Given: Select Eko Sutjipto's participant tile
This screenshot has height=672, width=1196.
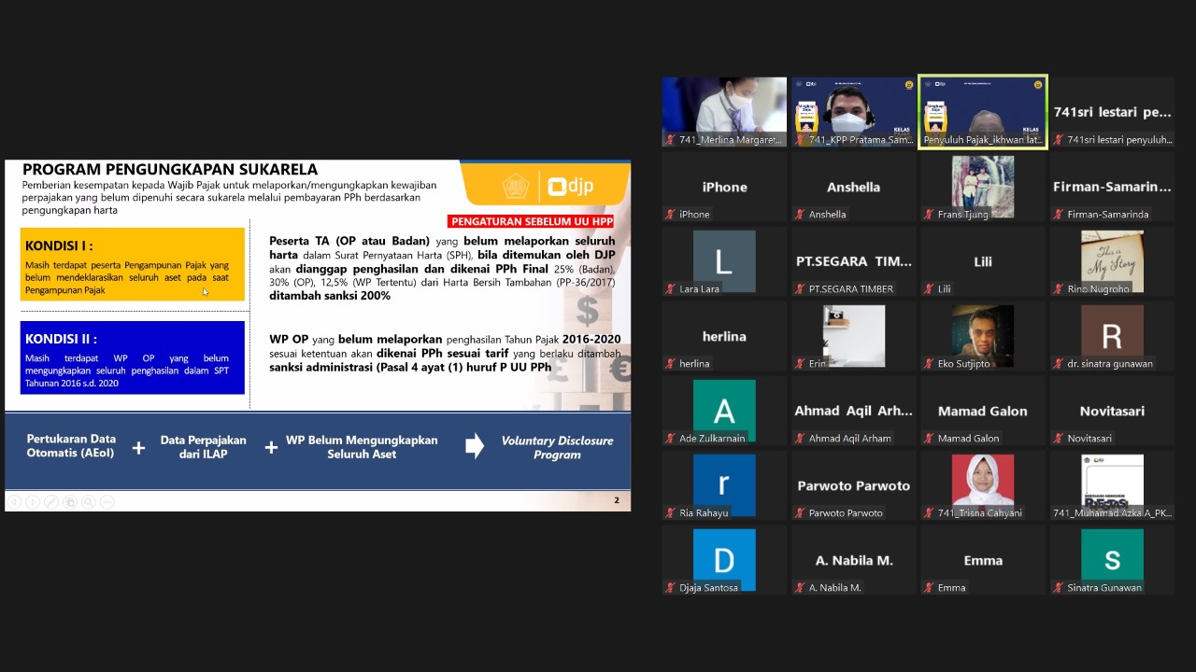Looking at the screenshot, I should [982, 335].
